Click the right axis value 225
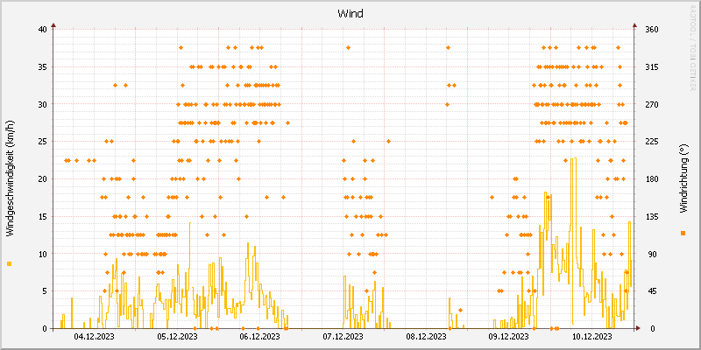 coord(651,142)
